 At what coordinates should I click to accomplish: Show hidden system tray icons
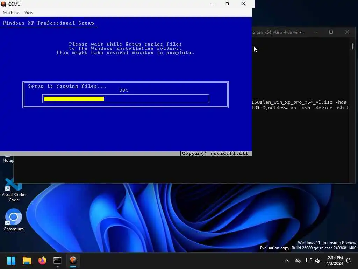[287, 261]
